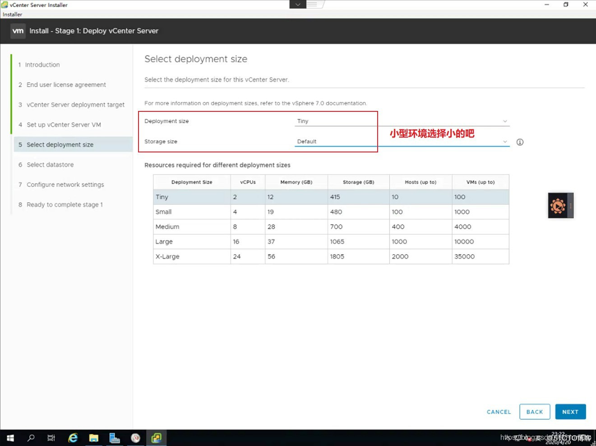596x446 pixels.
Task: Open File Explorer from taskbar
Action: click(93, 438)
